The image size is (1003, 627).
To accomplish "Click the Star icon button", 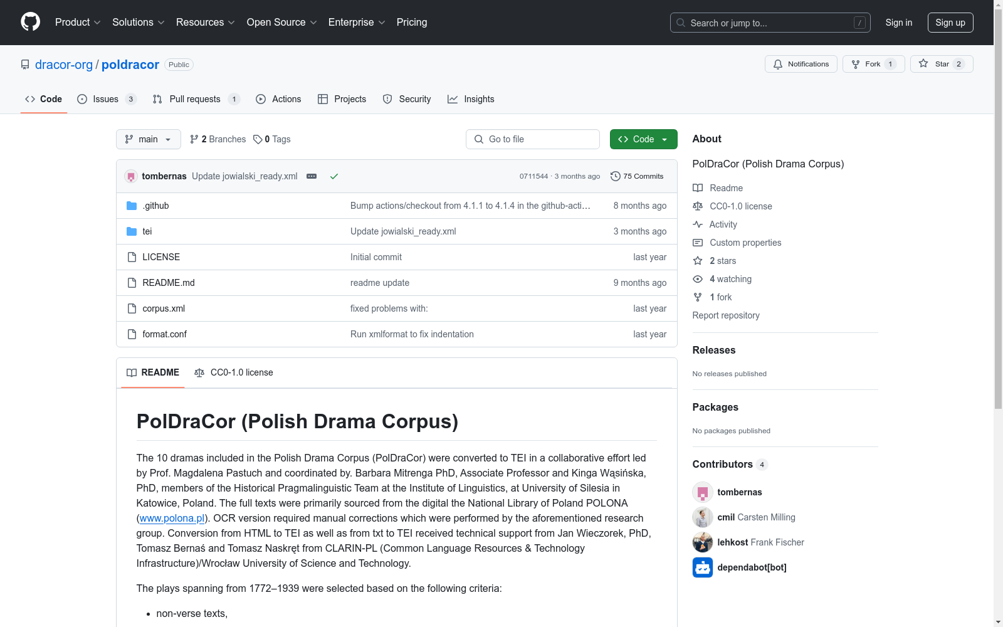I will (942, 64).
